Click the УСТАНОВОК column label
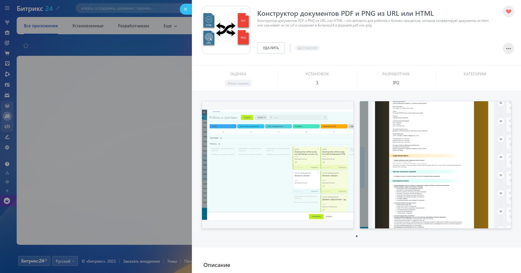Screen dimensions: 521x273 point(317,74)
